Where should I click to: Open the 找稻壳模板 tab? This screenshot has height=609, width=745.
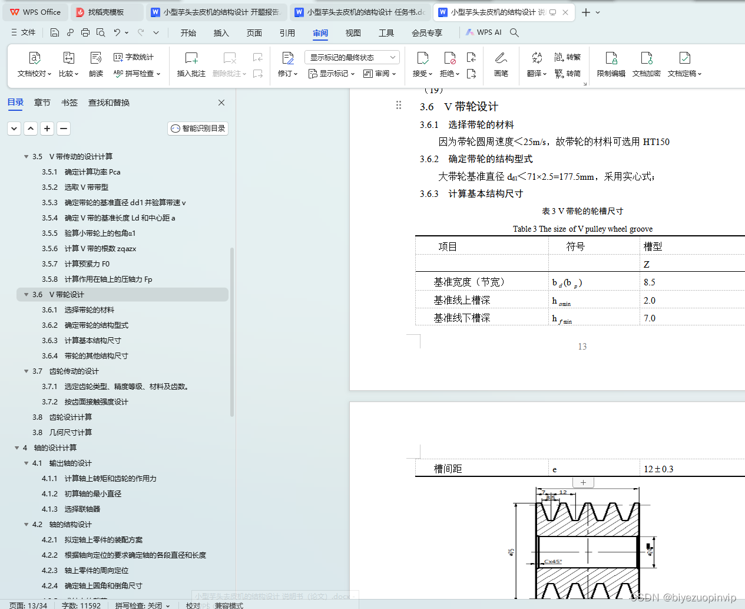tap(107, 12)
